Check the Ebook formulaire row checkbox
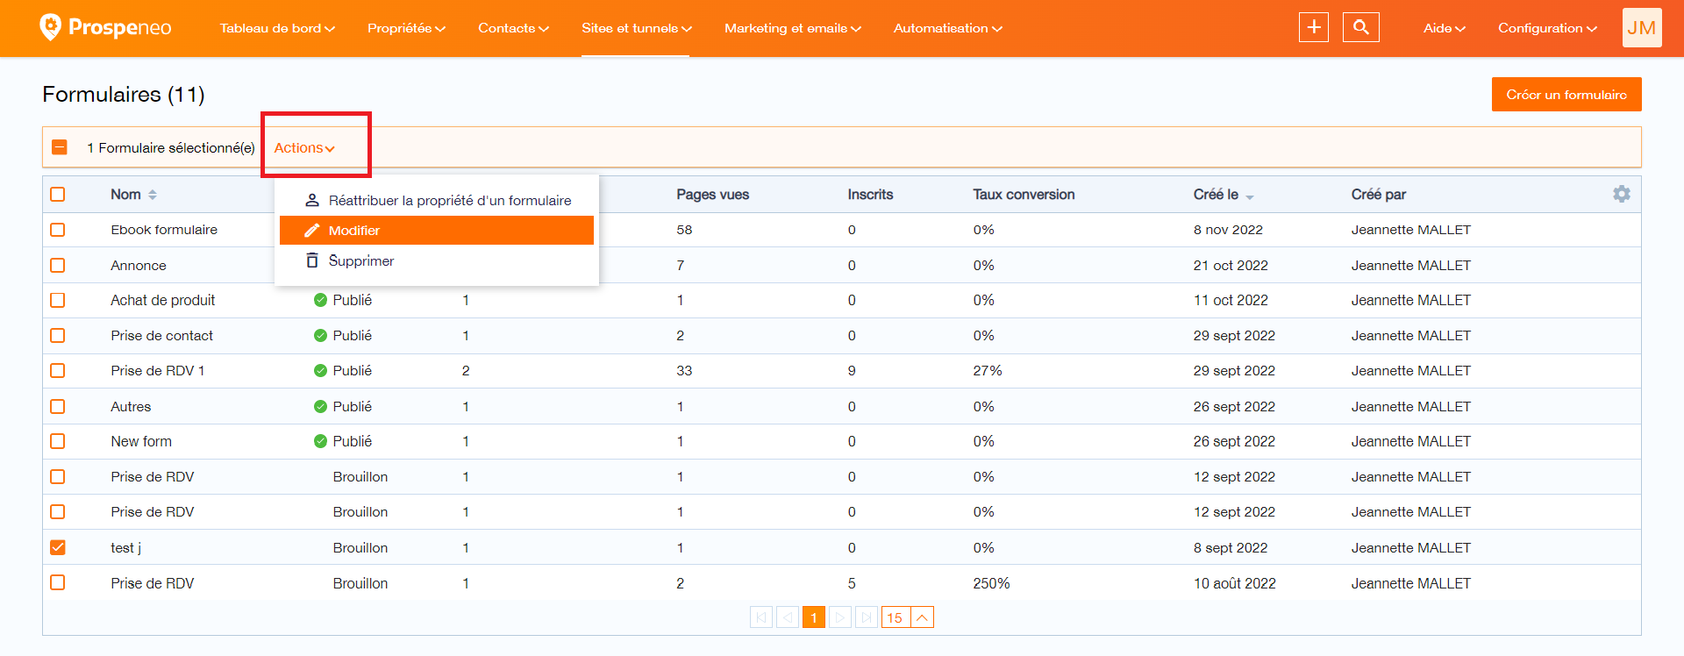1684x656 pixels. [x=58, y=230]
